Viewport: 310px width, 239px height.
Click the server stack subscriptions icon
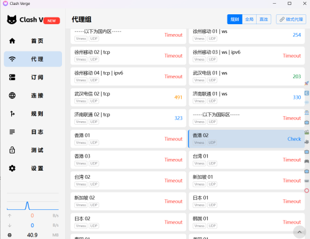pos(12,77)
